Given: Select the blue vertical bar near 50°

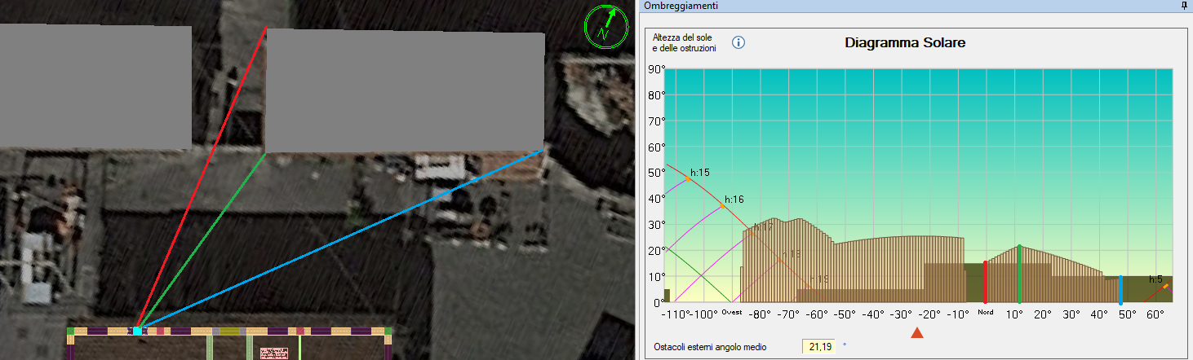Looking at the screenshot, I should [x=1120, y=289].
